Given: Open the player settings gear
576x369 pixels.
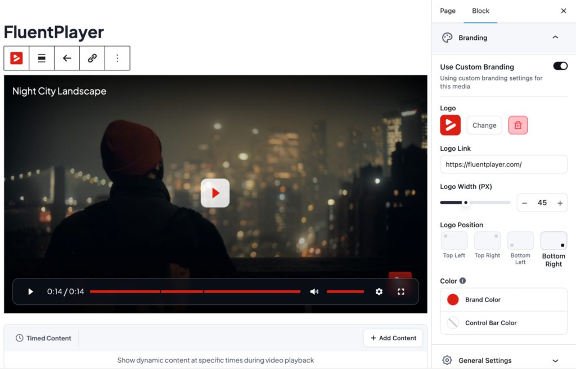Looking at the screenshot, I should [x=379, y=291].
